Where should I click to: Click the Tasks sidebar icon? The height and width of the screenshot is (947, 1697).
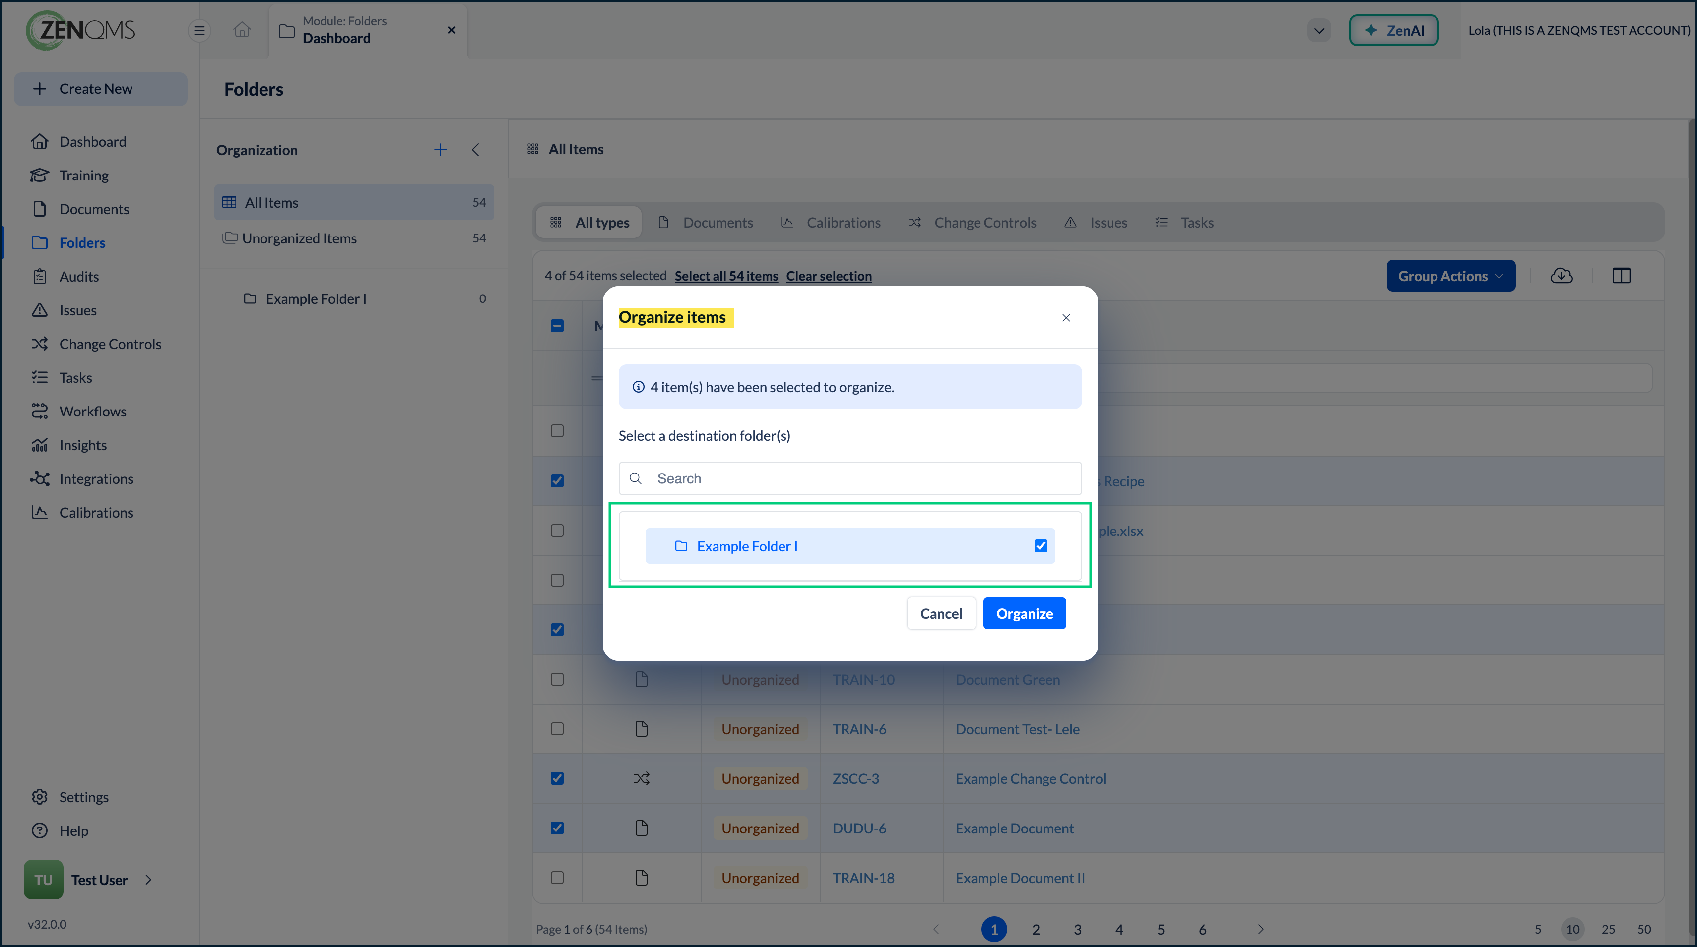pos(40,377)
